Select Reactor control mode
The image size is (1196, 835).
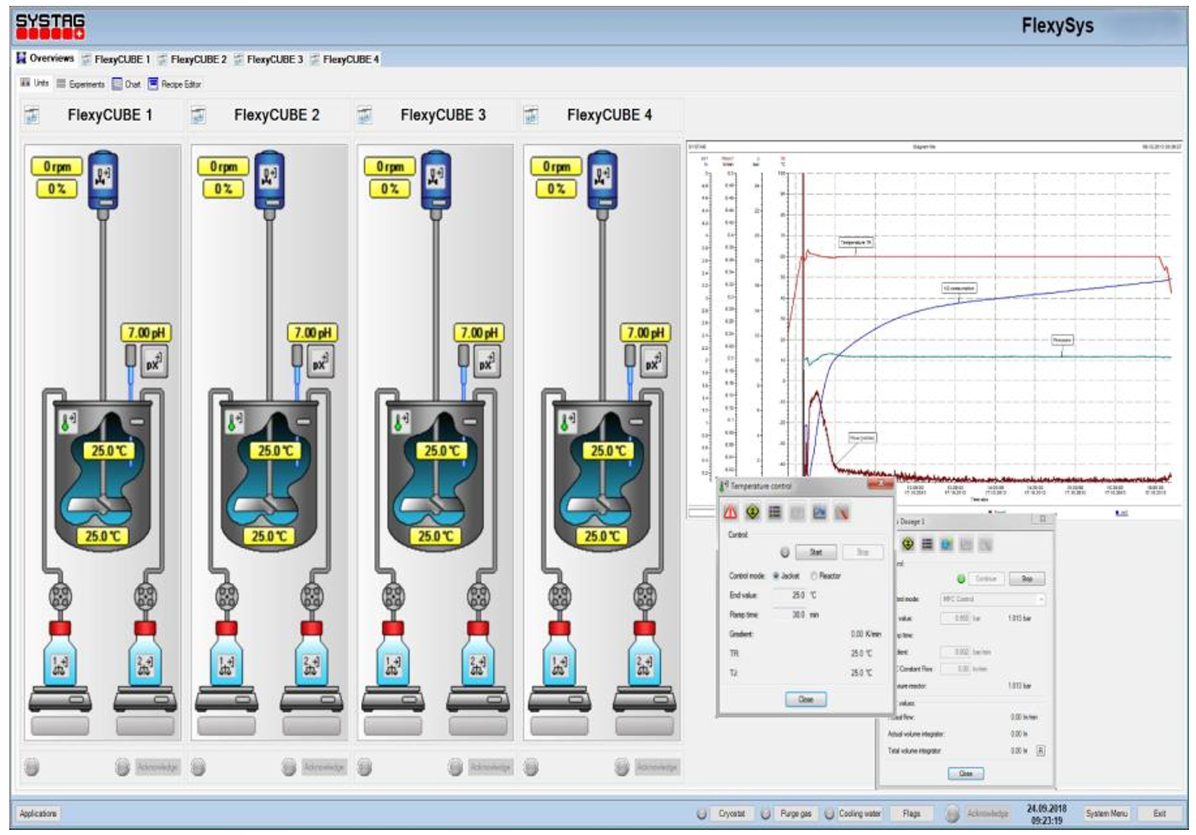point(826,576)
